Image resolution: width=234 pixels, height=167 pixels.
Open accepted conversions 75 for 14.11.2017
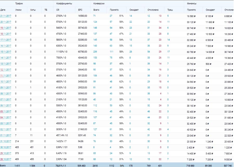tap(111, 58)
